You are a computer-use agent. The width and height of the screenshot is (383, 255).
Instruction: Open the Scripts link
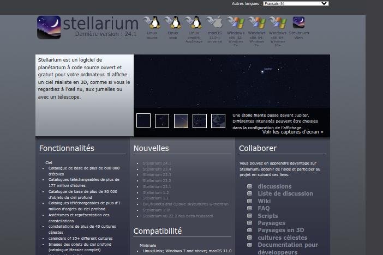point(268,216)
